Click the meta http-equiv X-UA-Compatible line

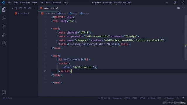tap(98, 36)
